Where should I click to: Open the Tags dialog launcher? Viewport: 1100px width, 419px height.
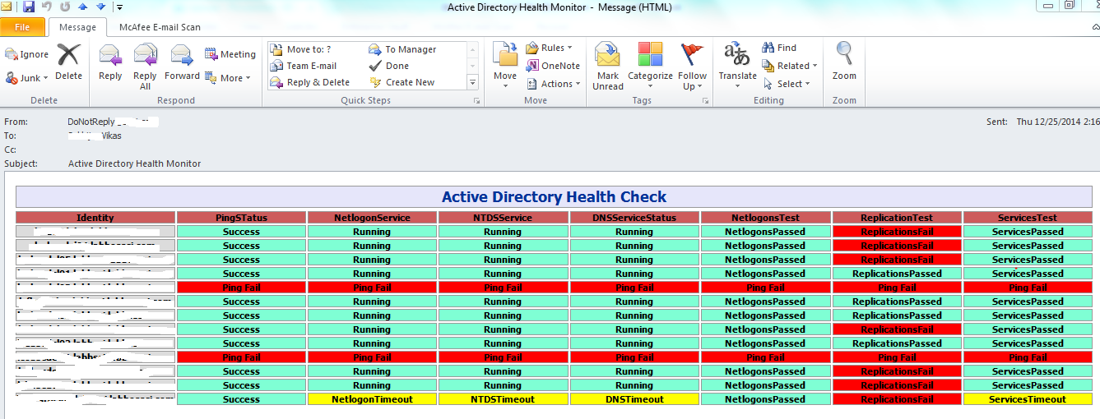pyautogui.click(x=705, y=101)
